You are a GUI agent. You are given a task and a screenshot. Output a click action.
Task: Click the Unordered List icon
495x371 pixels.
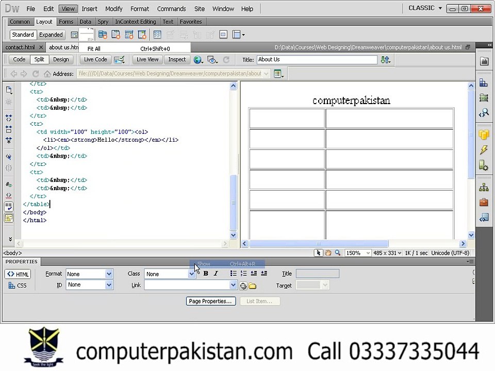[x=233, y=274]
